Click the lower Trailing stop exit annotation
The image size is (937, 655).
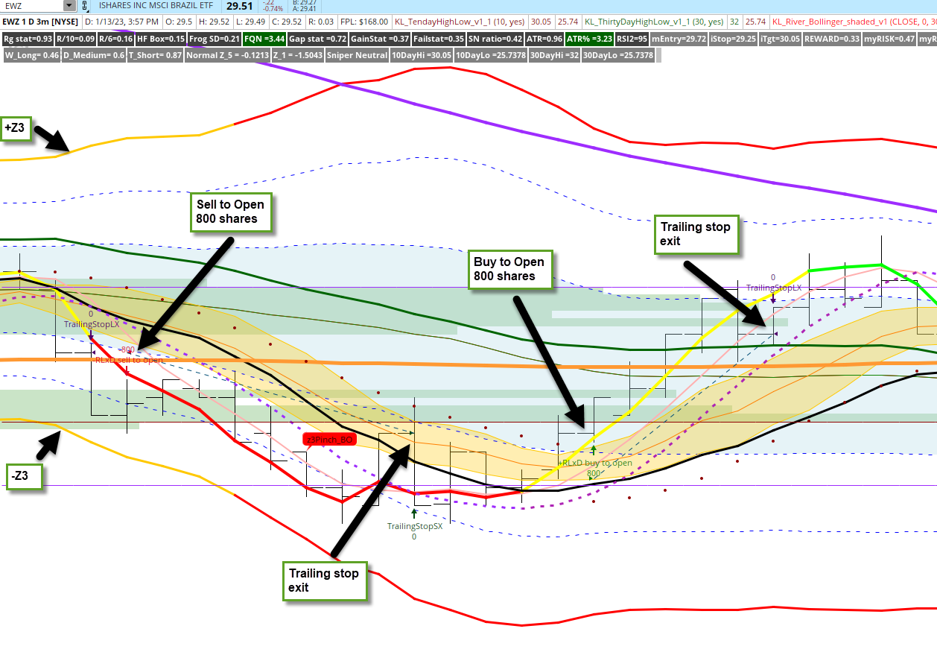pyautogui.click(x=325, y=580)
